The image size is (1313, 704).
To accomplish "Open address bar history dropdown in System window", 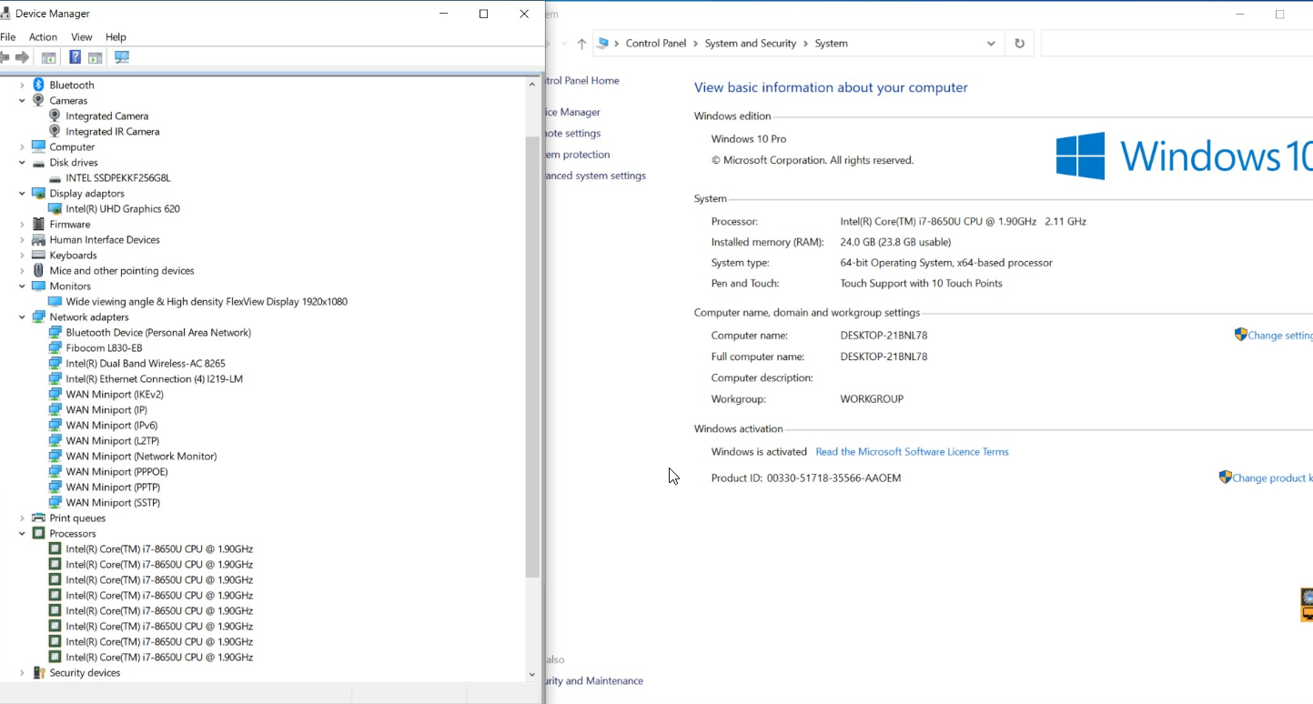I will coord(991,44).
